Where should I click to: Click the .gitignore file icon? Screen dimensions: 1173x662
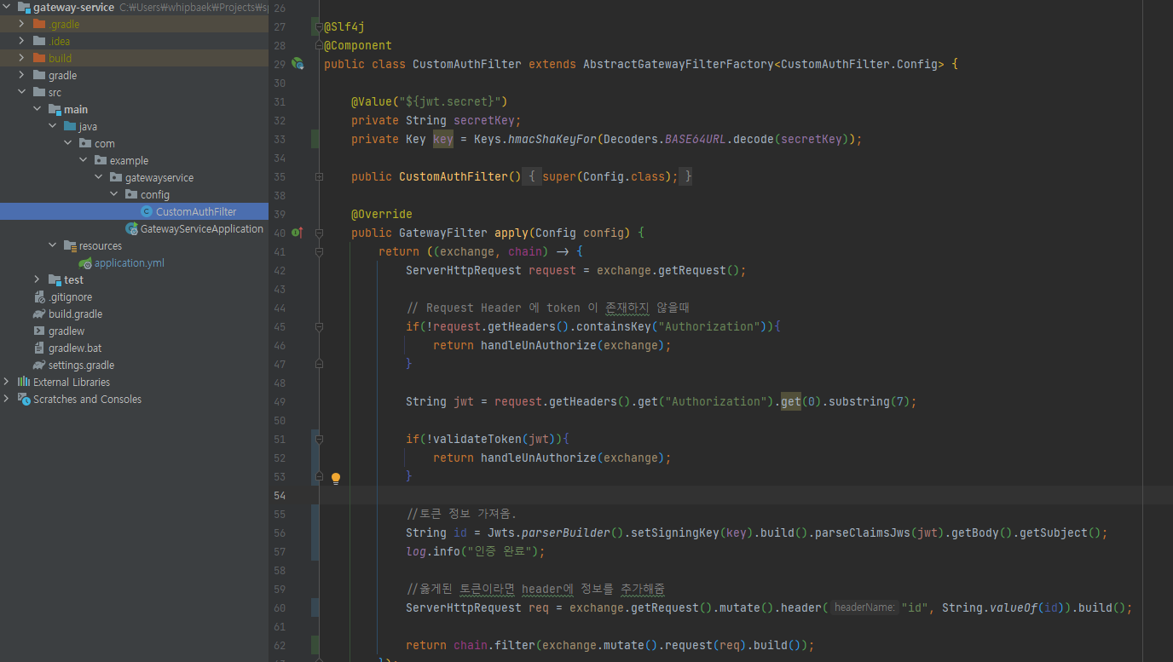[x=39, y=296]
